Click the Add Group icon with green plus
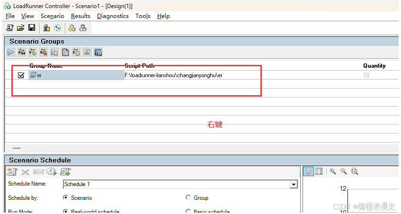 (x=33, y=52)
